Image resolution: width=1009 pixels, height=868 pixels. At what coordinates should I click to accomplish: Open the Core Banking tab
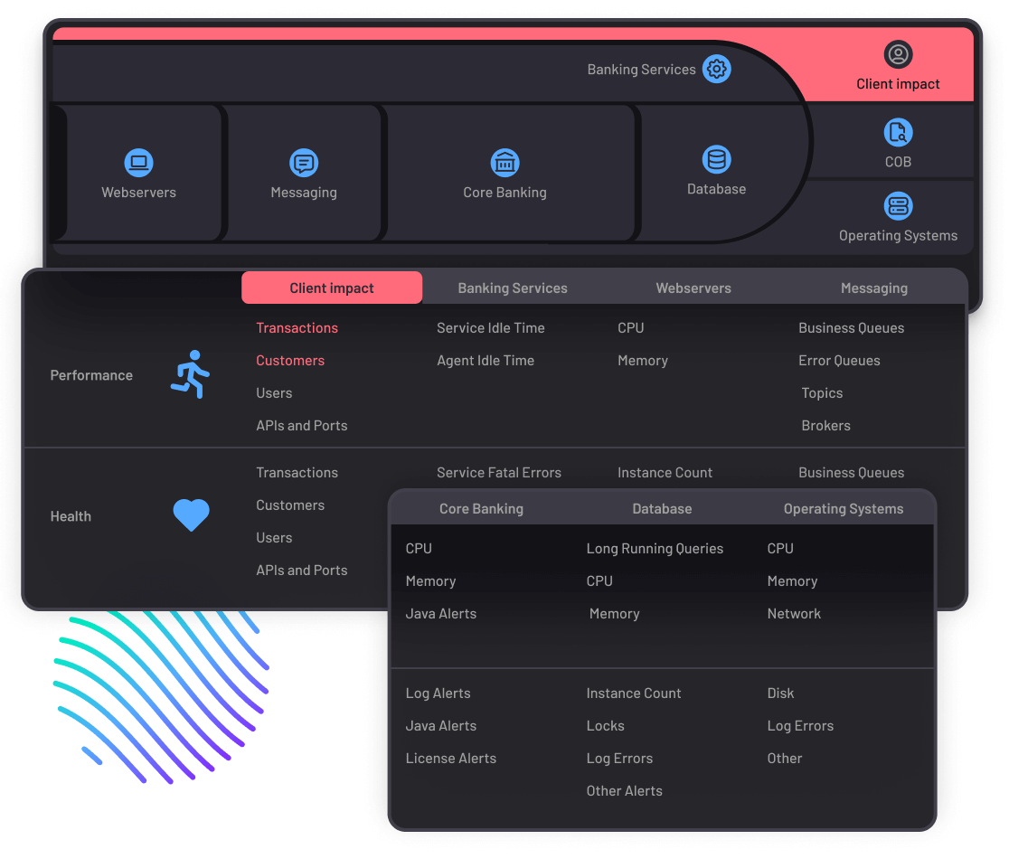click(481, 509)
